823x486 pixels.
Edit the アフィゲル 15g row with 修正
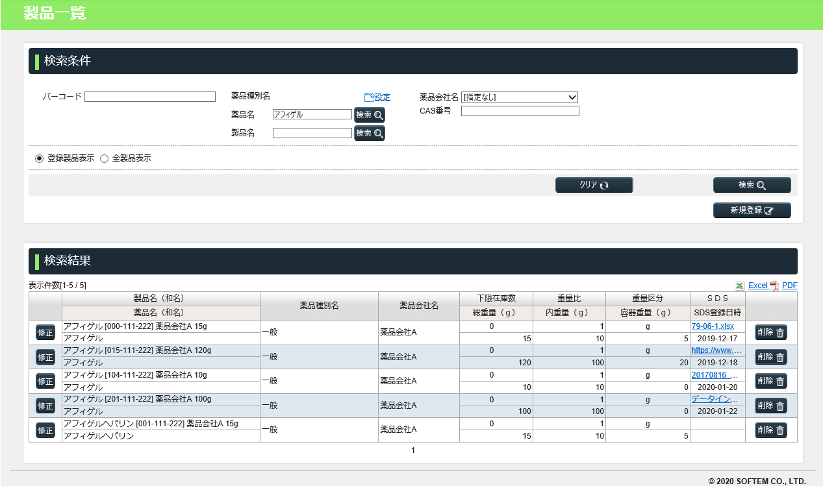(x=45, y=332)
